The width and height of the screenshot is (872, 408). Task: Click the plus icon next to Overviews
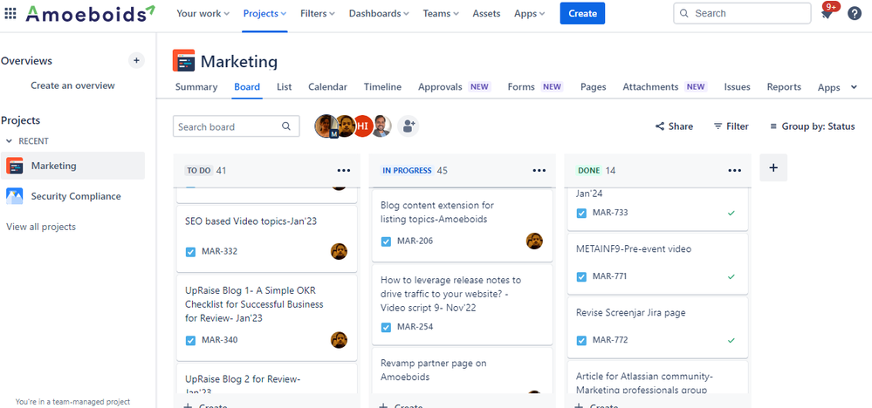coord(136,60)
